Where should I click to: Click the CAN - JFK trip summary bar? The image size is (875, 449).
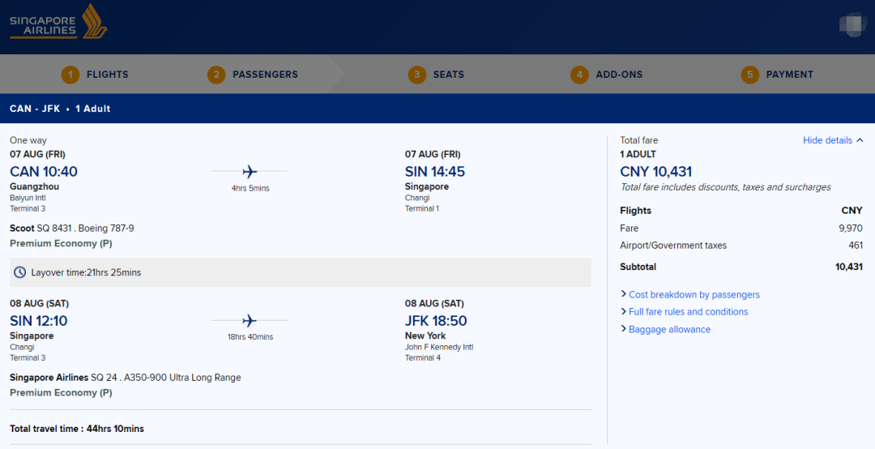pos(60,109)
